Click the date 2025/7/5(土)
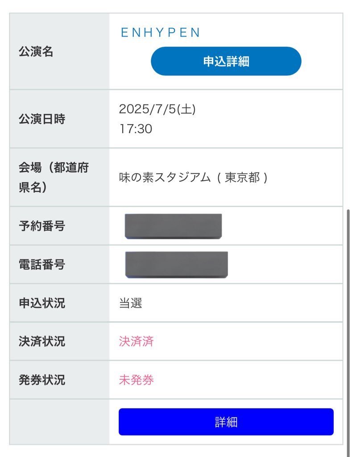Image resolution: width=352 pixels, height=457 pixels. coord(157,109)
